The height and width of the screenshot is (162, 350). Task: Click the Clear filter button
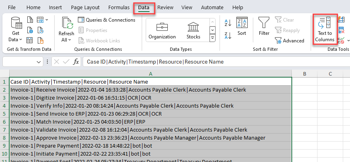pos(284,20)
